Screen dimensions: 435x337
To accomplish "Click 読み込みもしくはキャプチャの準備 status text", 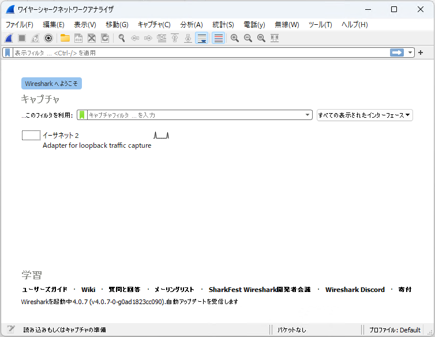I will 65,329.
